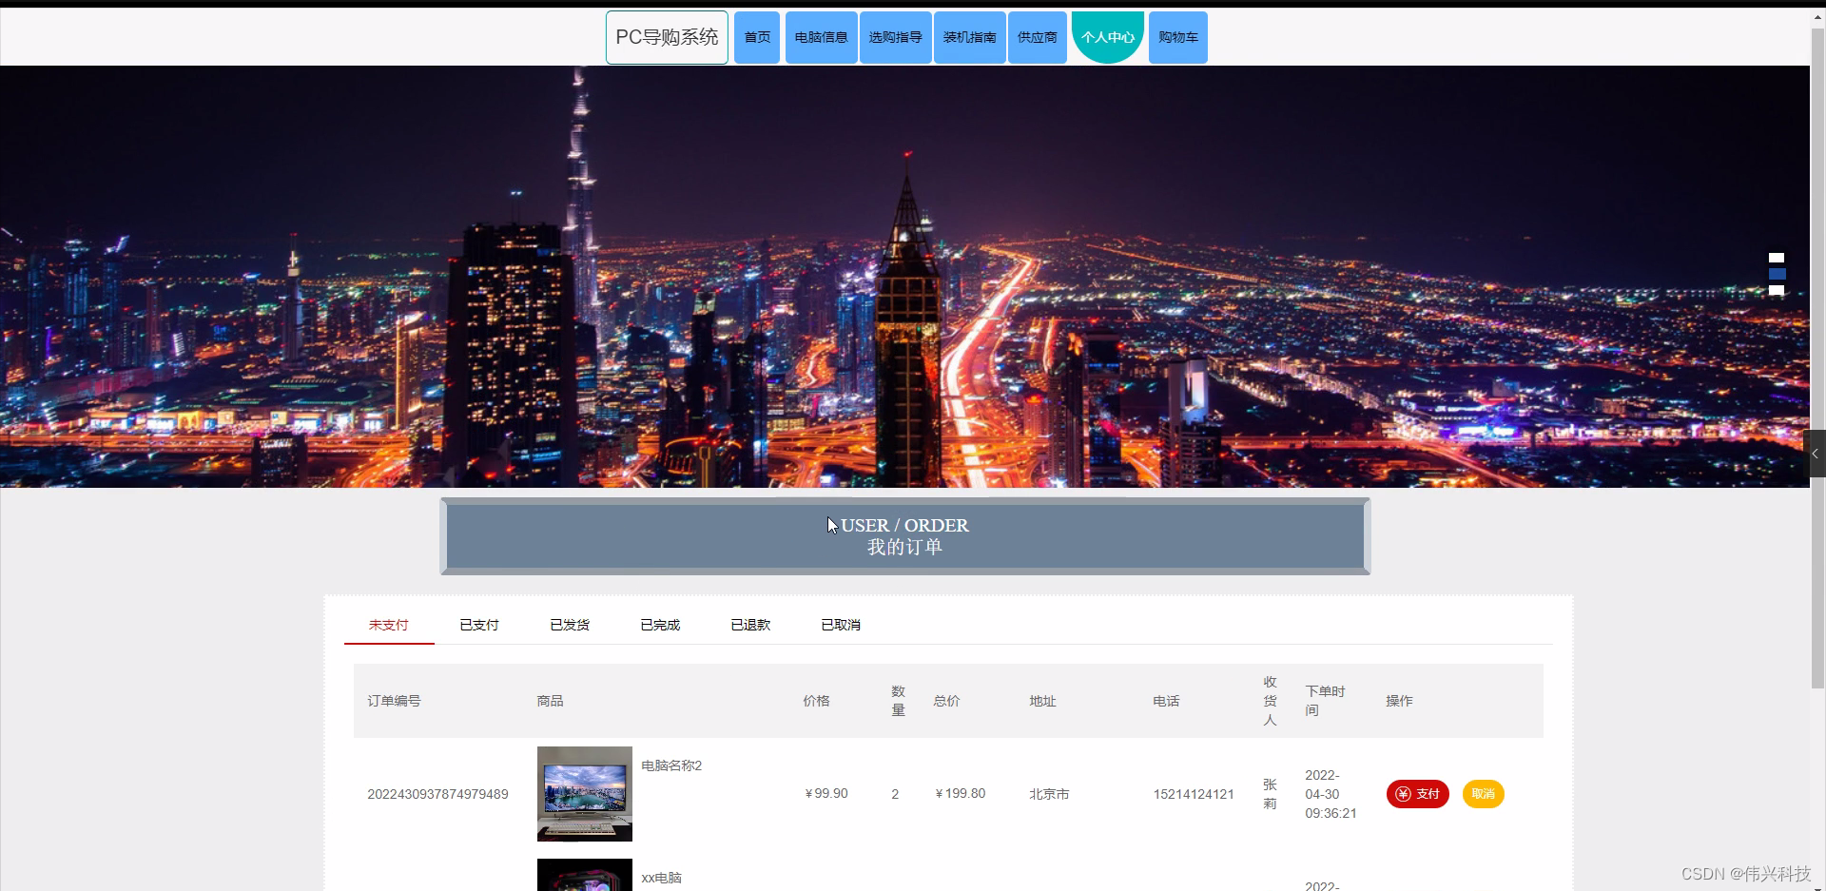This screenshot has height=891, width=1826.
Task: Open the 电脑名称2 product thumbnail
Action: click(x=584, y=793)
